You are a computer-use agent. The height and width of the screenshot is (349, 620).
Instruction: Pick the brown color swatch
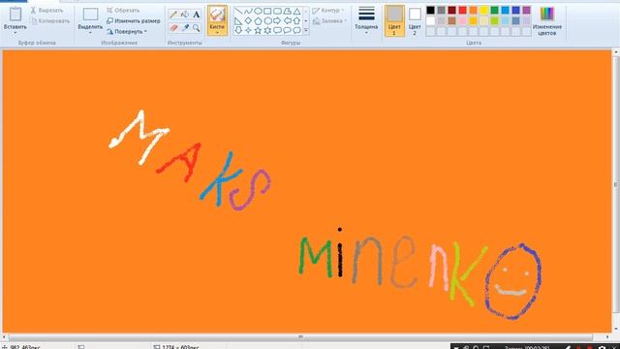[452, 21]
